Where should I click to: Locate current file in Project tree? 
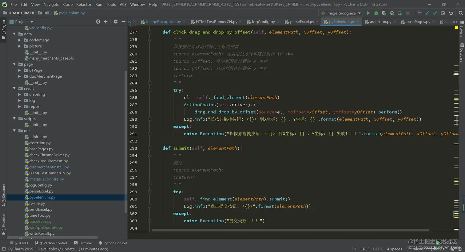[x=98, y=21]
